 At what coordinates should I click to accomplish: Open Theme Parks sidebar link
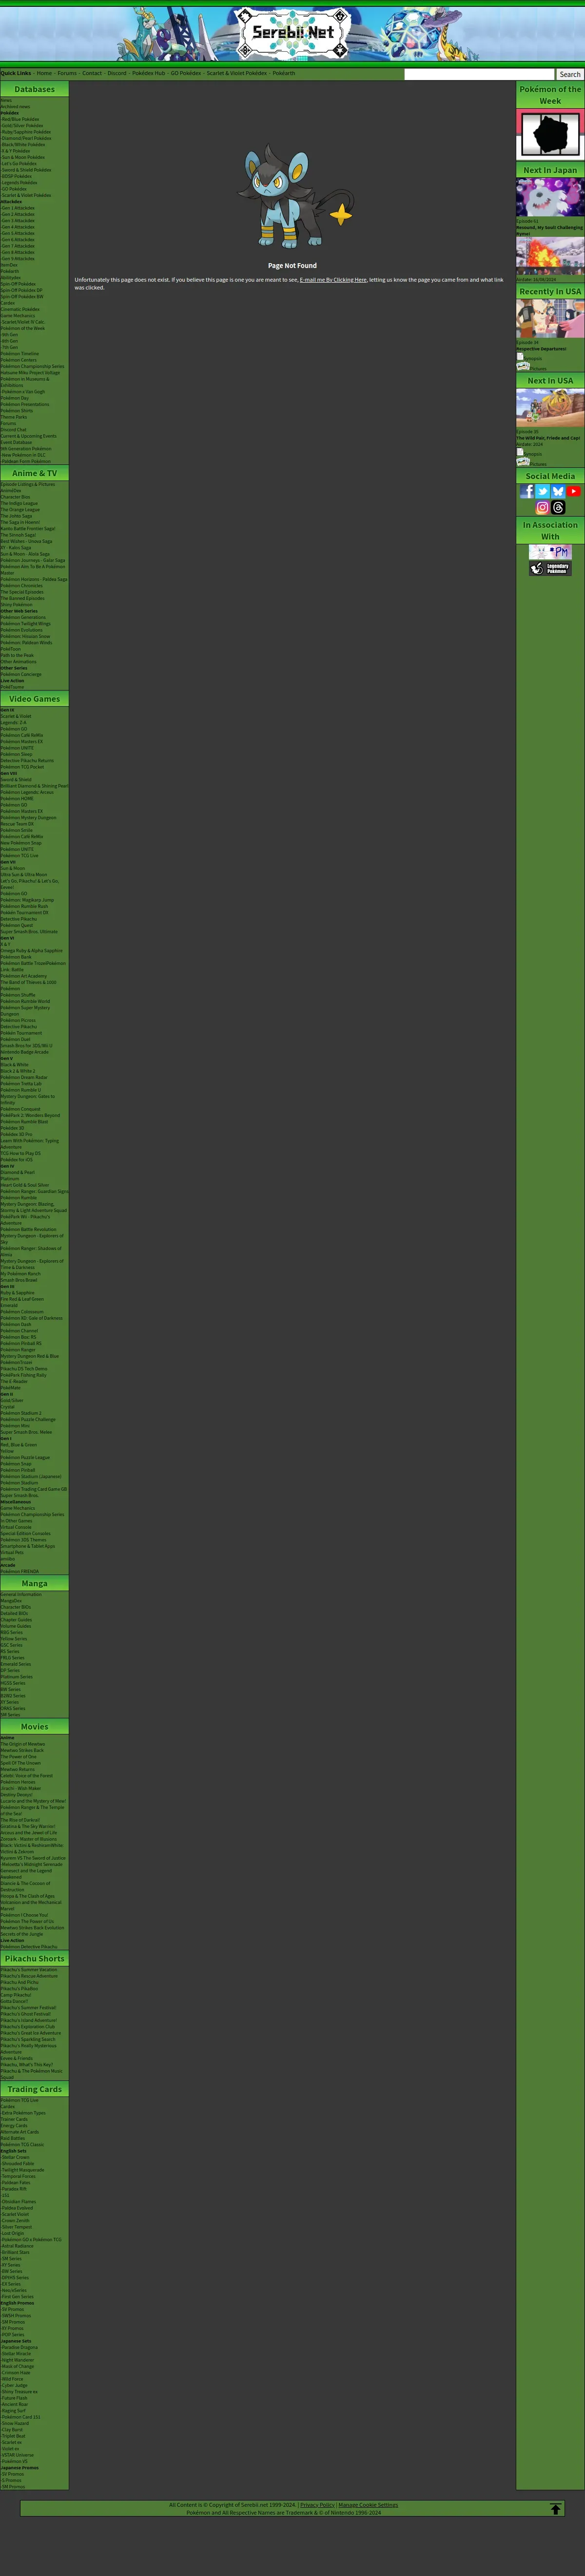14,417
